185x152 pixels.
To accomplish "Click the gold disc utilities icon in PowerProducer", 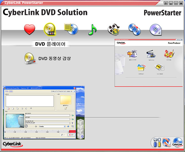I will (x=159, y=68).
